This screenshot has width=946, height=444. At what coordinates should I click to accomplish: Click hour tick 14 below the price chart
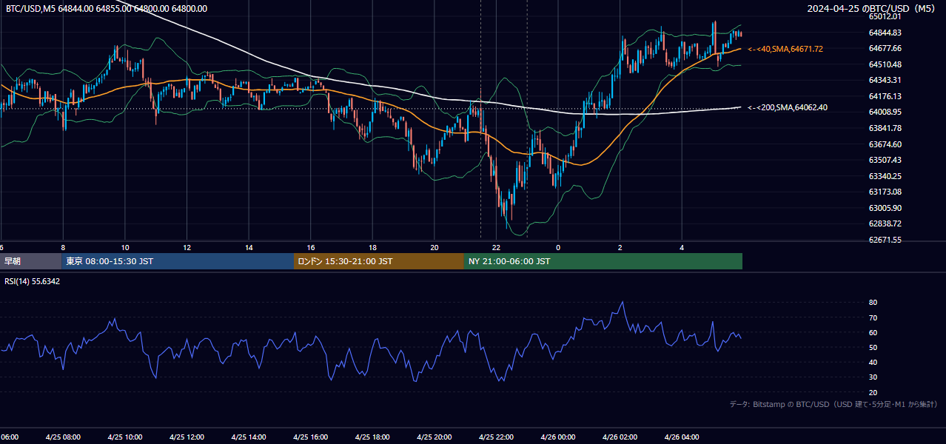point(249,247)
